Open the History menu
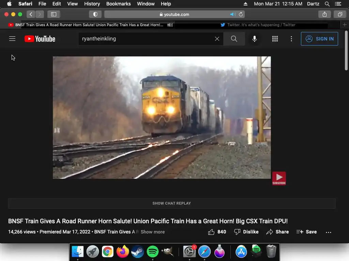The width and height of the screenshot is (349, 261). point(92,4)
